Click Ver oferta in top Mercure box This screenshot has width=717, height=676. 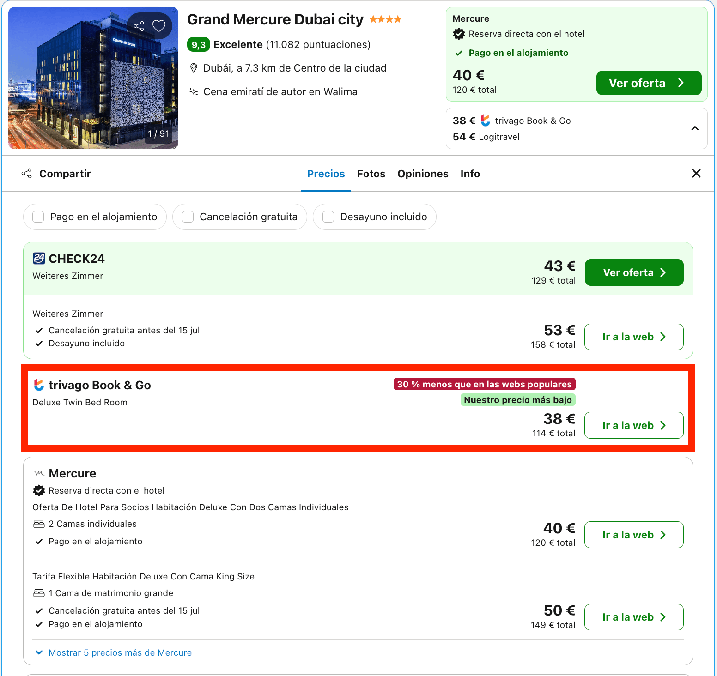649,83
